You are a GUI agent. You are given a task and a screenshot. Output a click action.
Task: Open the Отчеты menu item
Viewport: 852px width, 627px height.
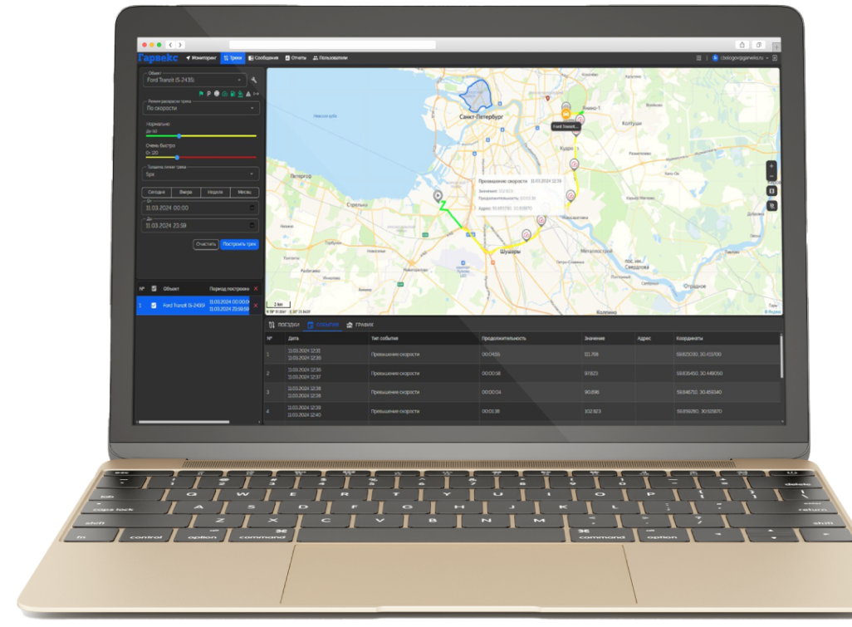tap(296, 57)
